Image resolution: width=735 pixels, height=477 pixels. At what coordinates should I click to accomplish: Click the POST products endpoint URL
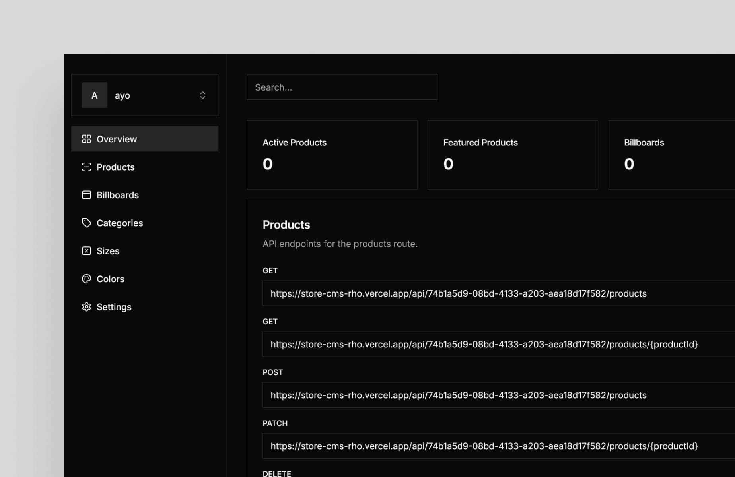[458, 395]
